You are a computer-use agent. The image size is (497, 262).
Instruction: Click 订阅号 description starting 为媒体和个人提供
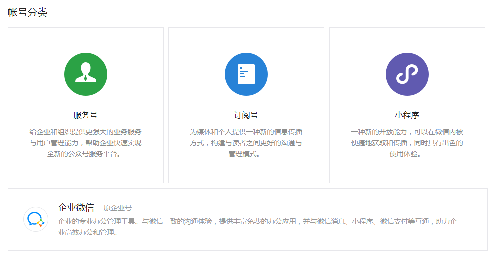[246, 143]
